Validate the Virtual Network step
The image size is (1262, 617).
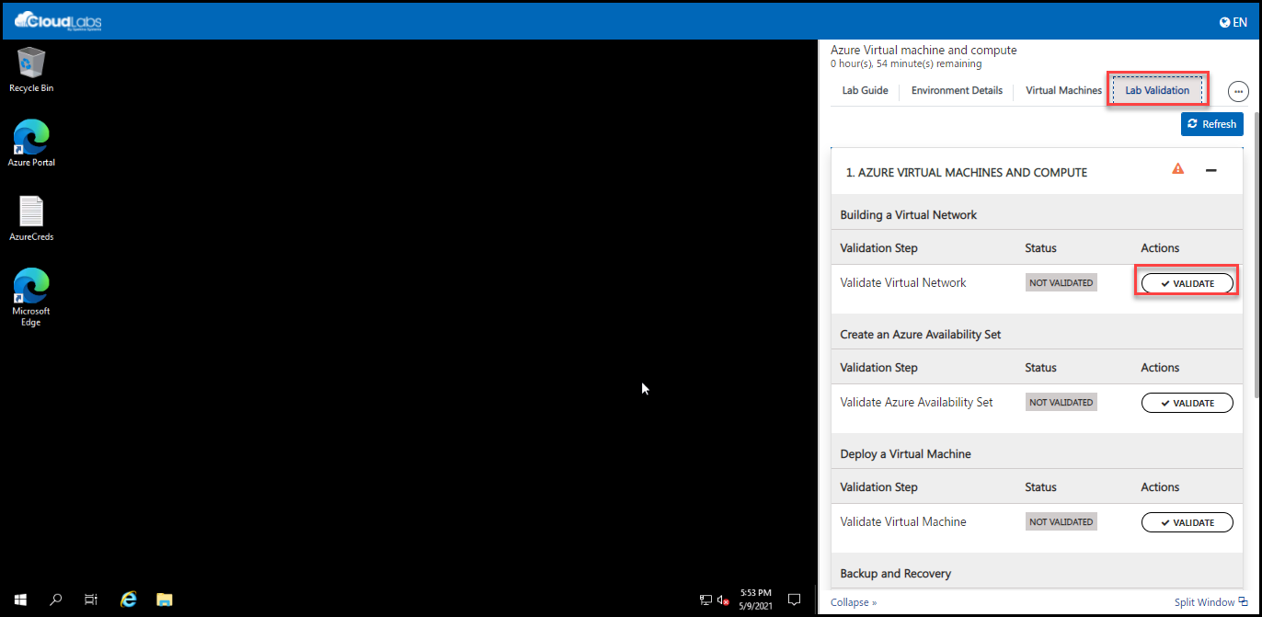pyautogui.click(x=1187, y=283)
